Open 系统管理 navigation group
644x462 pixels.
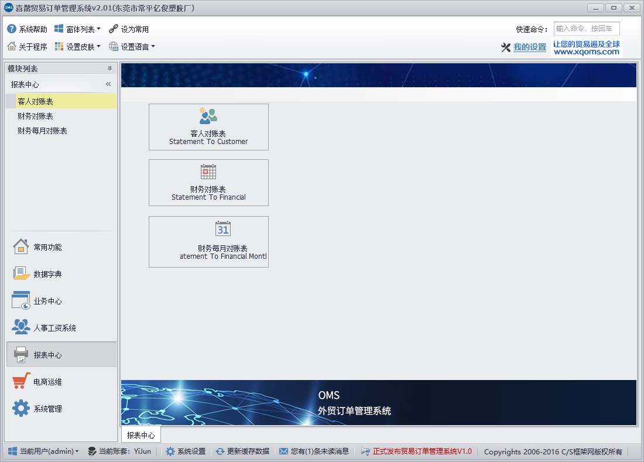click(x=61, y=409)
